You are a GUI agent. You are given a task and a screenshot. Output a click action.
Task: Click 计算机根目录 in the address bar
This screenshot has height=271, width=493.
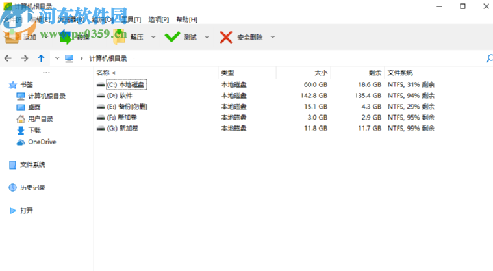[x=108, y=58]
